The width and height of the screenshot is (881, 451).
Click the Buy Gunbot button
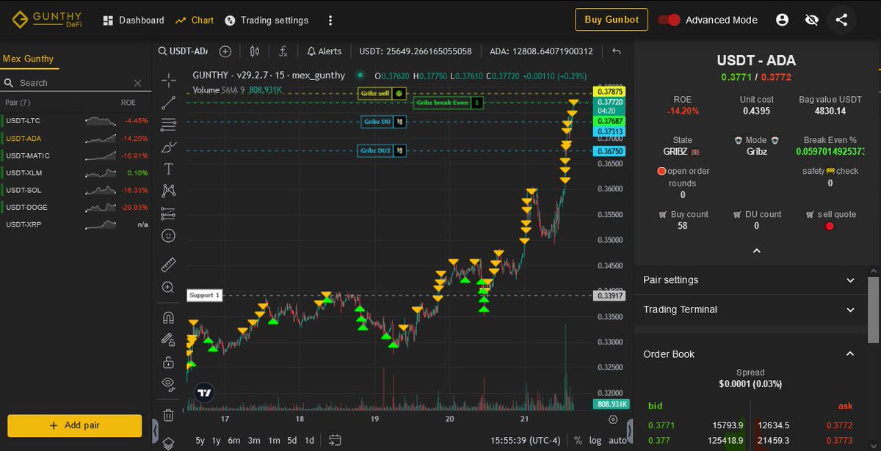tap(612, 20)
